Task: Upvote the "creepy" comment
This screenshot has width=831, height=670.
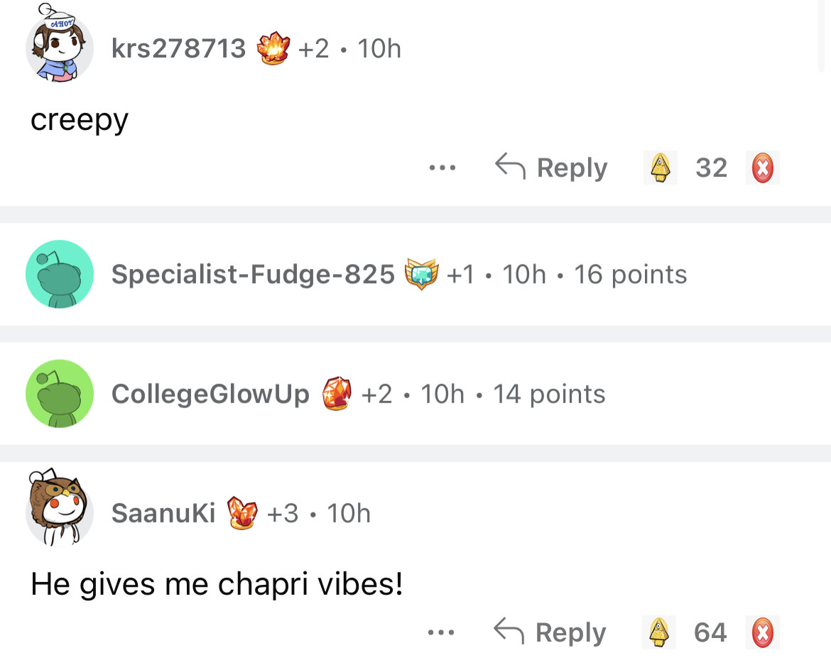Action: click(x=660, y=168)
